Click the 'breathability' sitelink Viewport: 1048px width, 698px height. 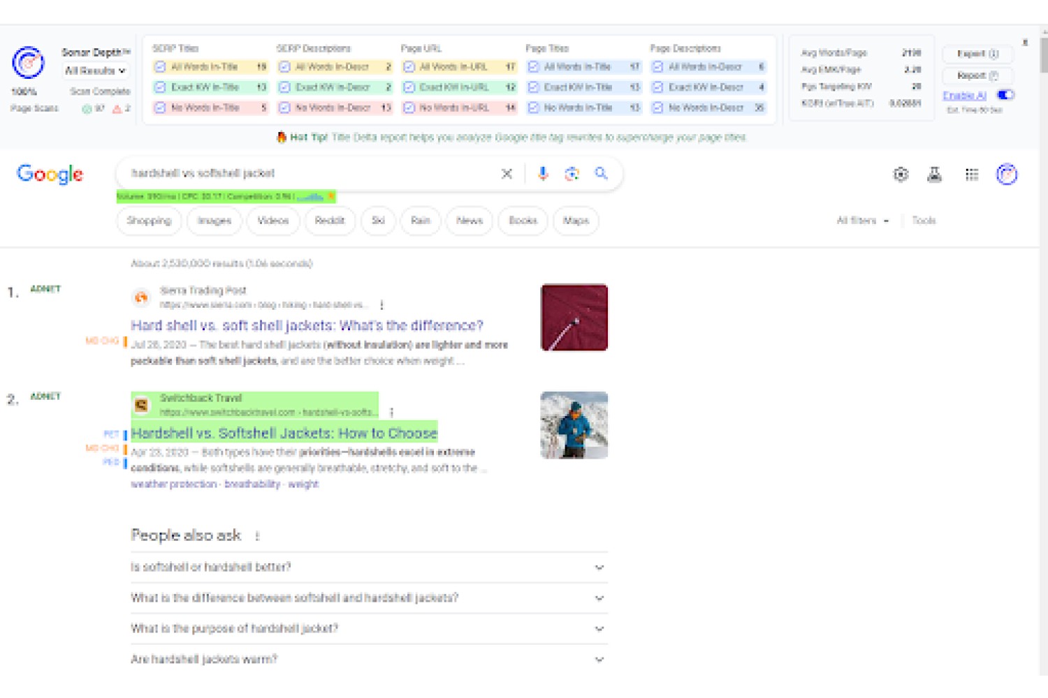[252, 484]
